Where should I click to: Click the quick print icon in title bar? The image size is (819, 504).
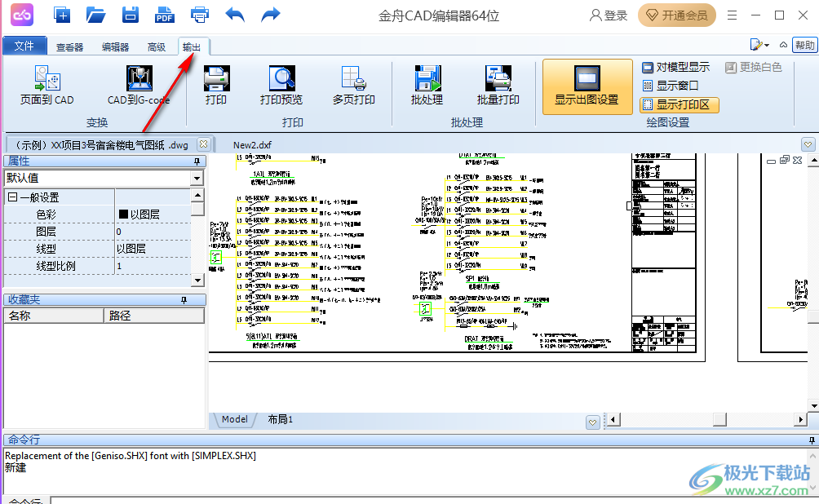(x=200, y=15)
